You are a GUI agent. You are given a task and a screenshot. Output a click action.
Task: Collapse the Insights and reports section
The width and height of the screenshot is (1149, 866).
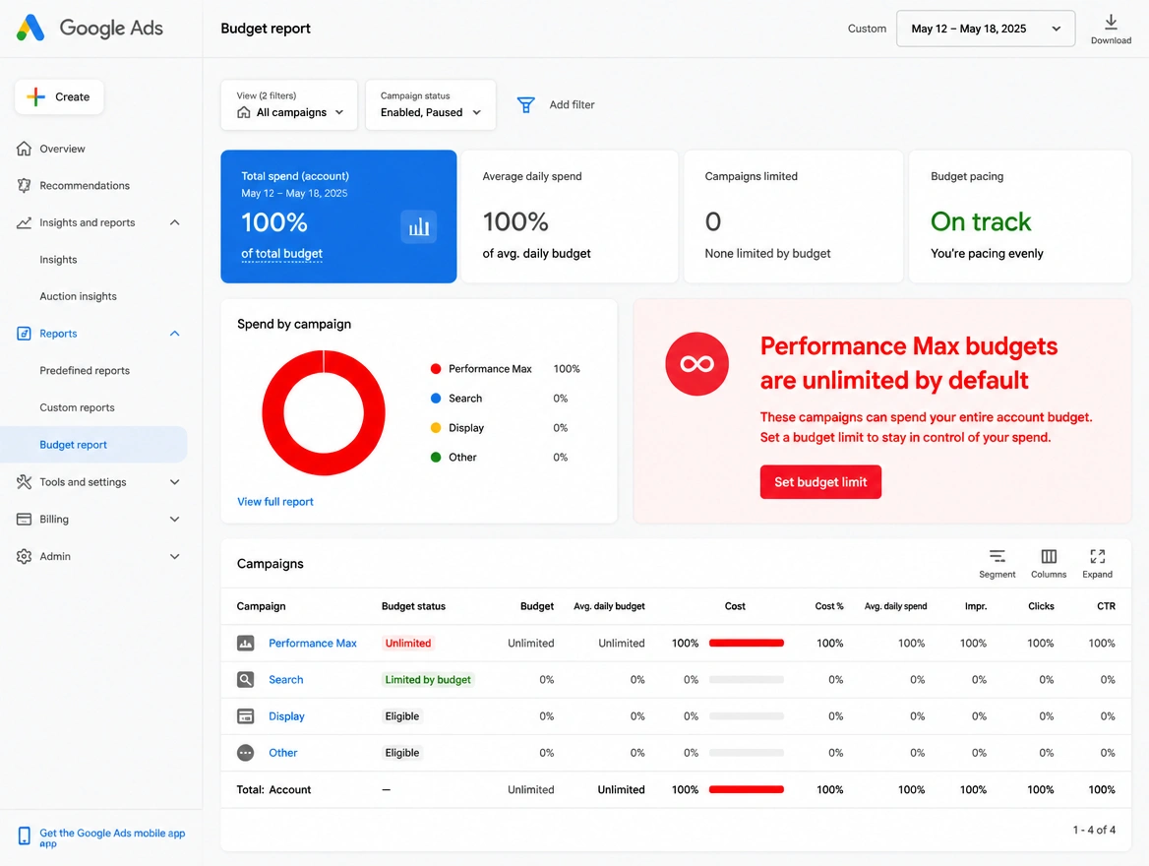174,222
